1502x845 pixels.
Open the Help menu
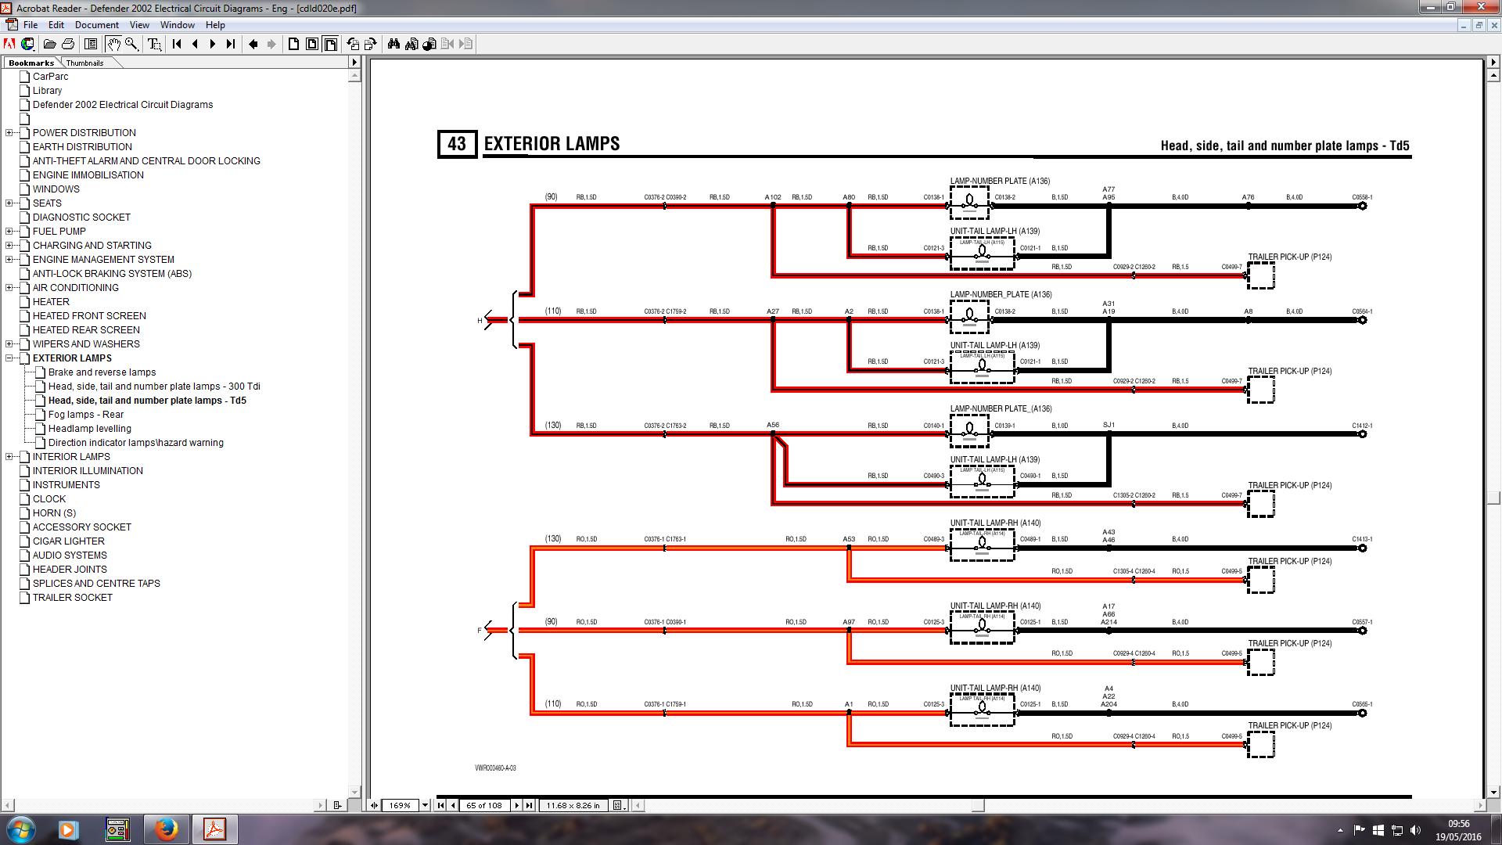pos(215,25)
